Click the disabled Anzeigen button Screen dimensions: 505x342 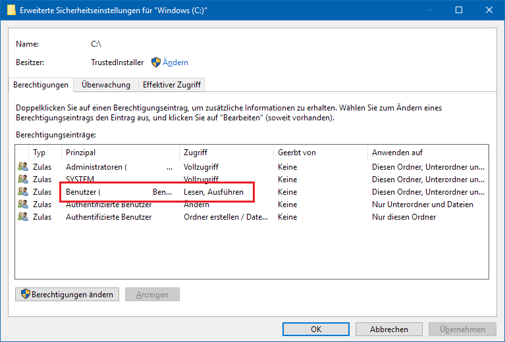point(152,294)
